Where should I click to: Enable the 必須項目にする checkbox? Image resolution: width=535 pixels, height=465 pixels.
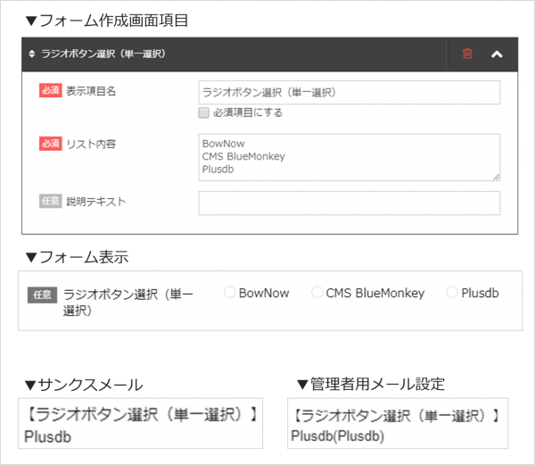(x=203, y=112)
